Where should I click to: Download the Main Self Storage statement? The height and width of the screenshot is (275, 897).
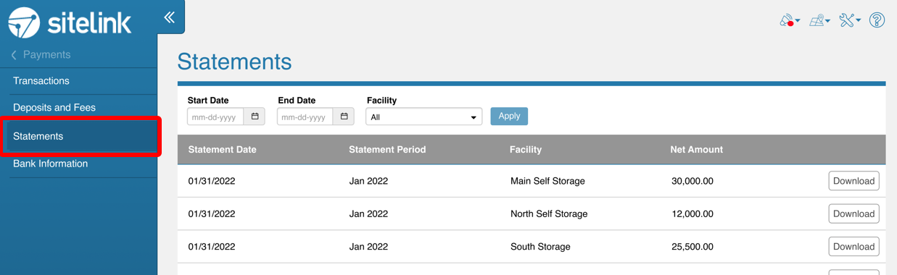[853, 181]
